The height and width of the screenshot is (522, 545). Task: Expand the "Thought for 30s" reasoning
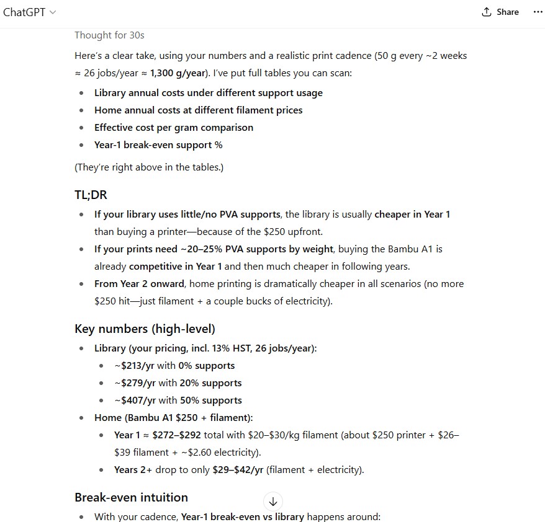[x=109, y=35]
